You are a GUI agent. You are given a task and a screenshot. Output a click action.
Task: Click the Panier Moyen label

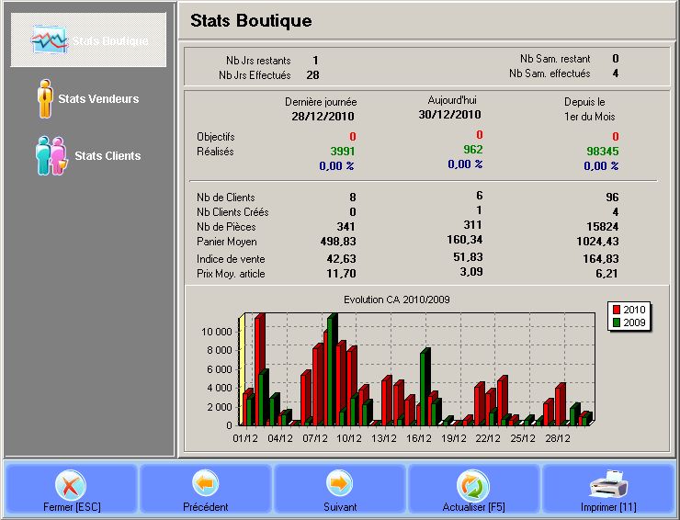click(x=226, y=242)
